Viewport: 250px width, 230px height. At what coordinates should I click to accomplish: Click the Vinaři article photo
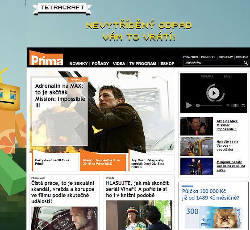[x=139, y=215]
